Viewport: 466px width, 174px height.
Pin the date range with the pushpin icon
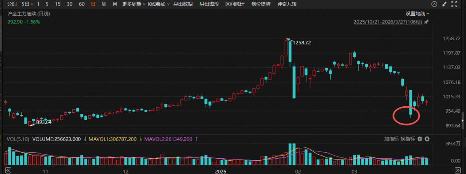(x=426, y=22)
